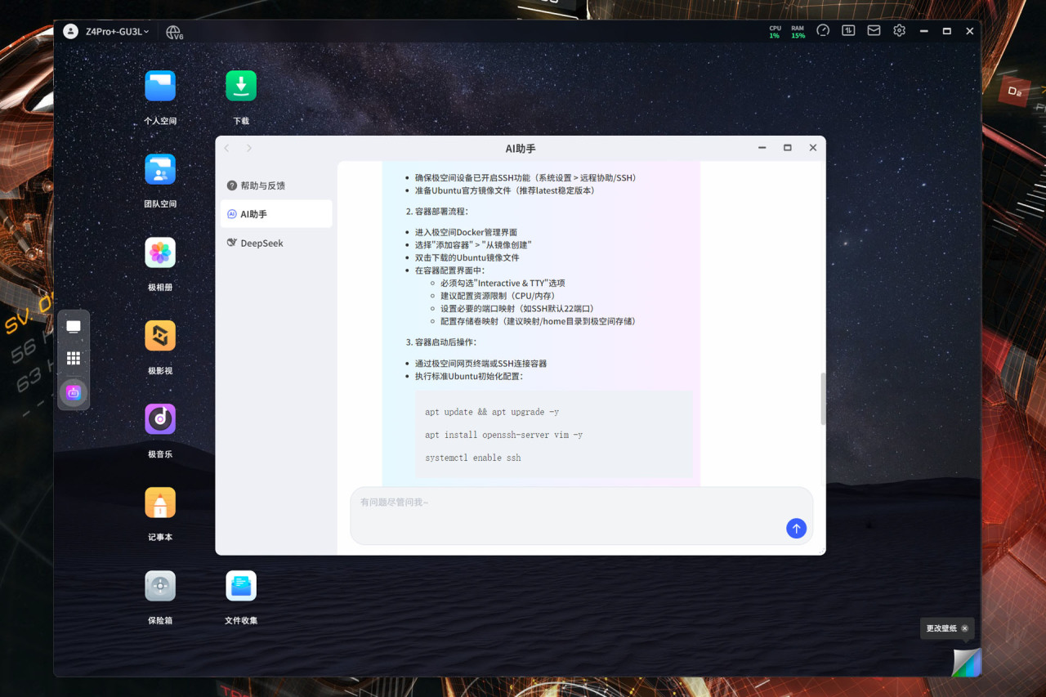Expand the Z4Pro+-GU3L device dropdown
This screenshot has width=1046, height=697.
pyautogui.click(x=117, y=31)
